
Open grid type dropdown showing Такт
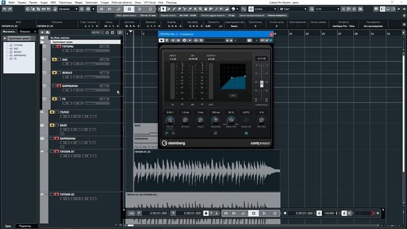293,9
